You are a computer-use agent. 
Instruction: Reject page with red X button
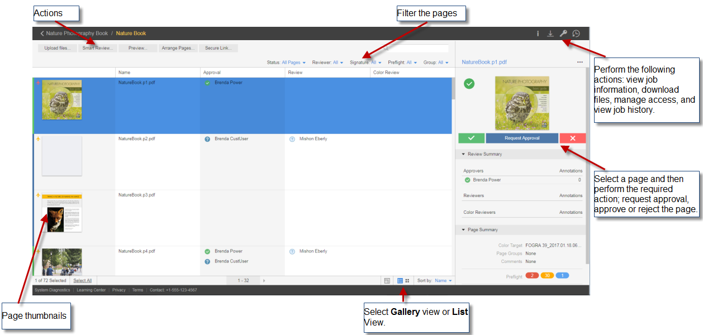tap(573, 138)
